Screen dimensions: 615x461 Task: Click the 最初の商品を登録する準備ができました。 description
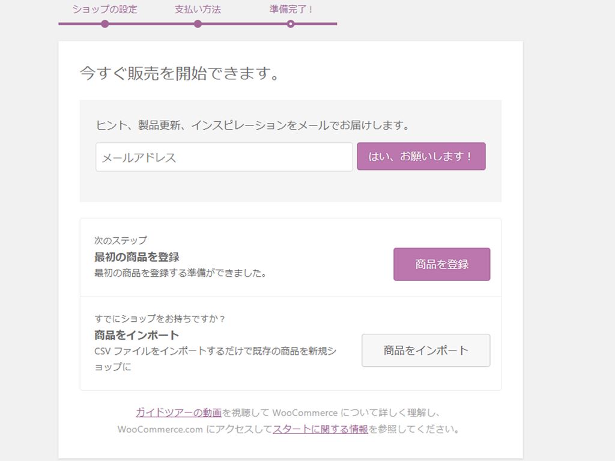[x=180, y=273]
